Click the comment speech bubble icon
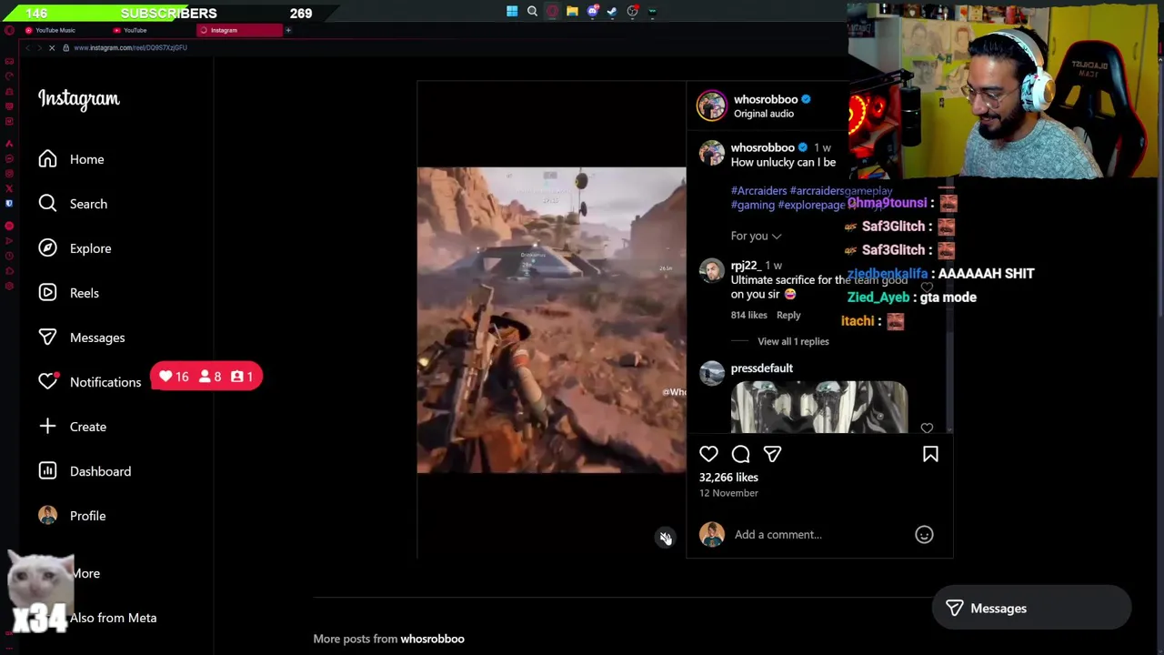Screen dimensions: 1164x655 pos(740,454)
